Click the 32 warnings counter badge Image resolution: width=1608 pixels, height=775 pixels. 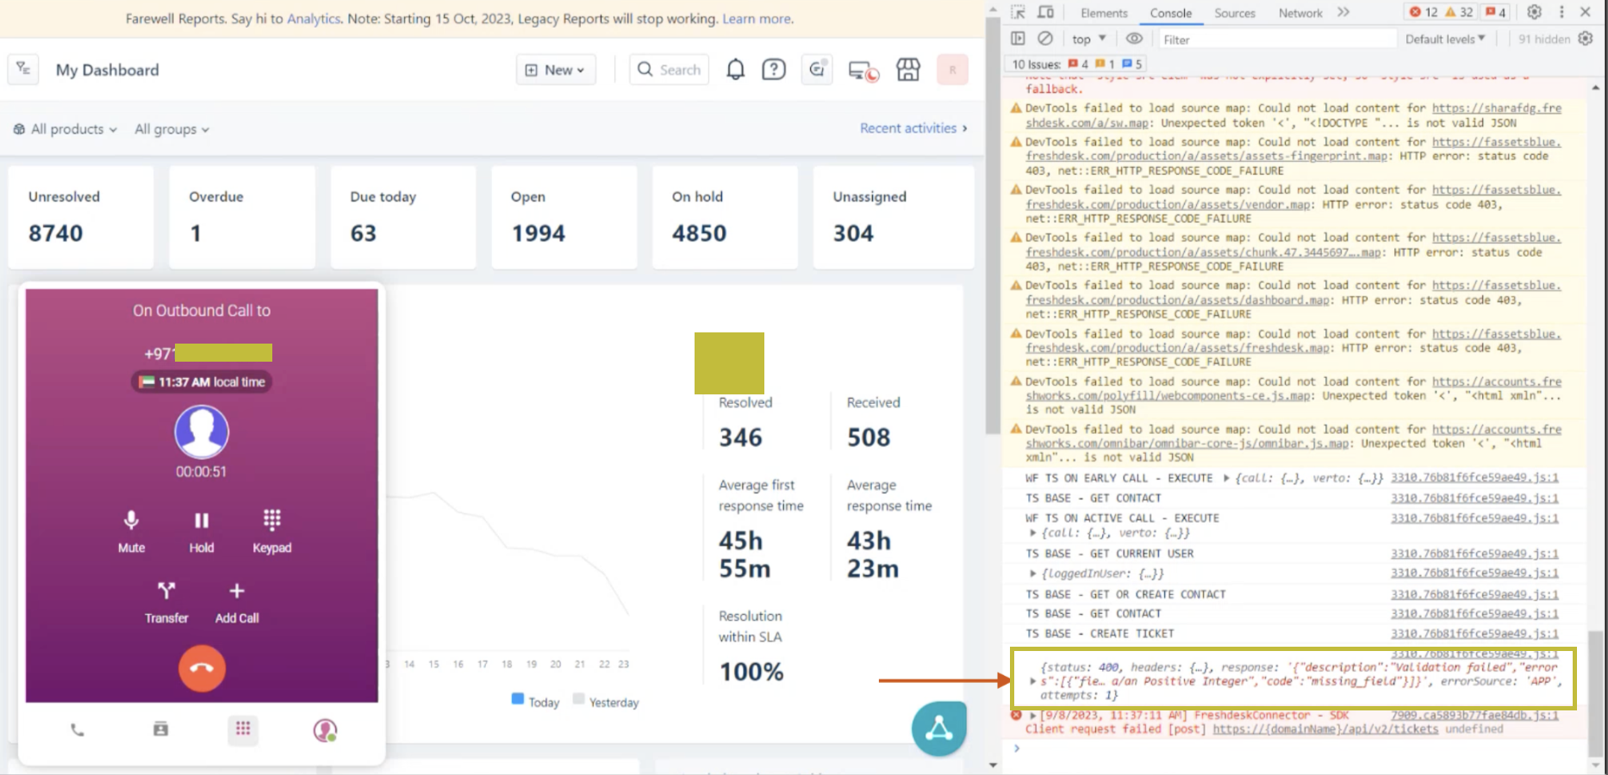pos(1459,12)
